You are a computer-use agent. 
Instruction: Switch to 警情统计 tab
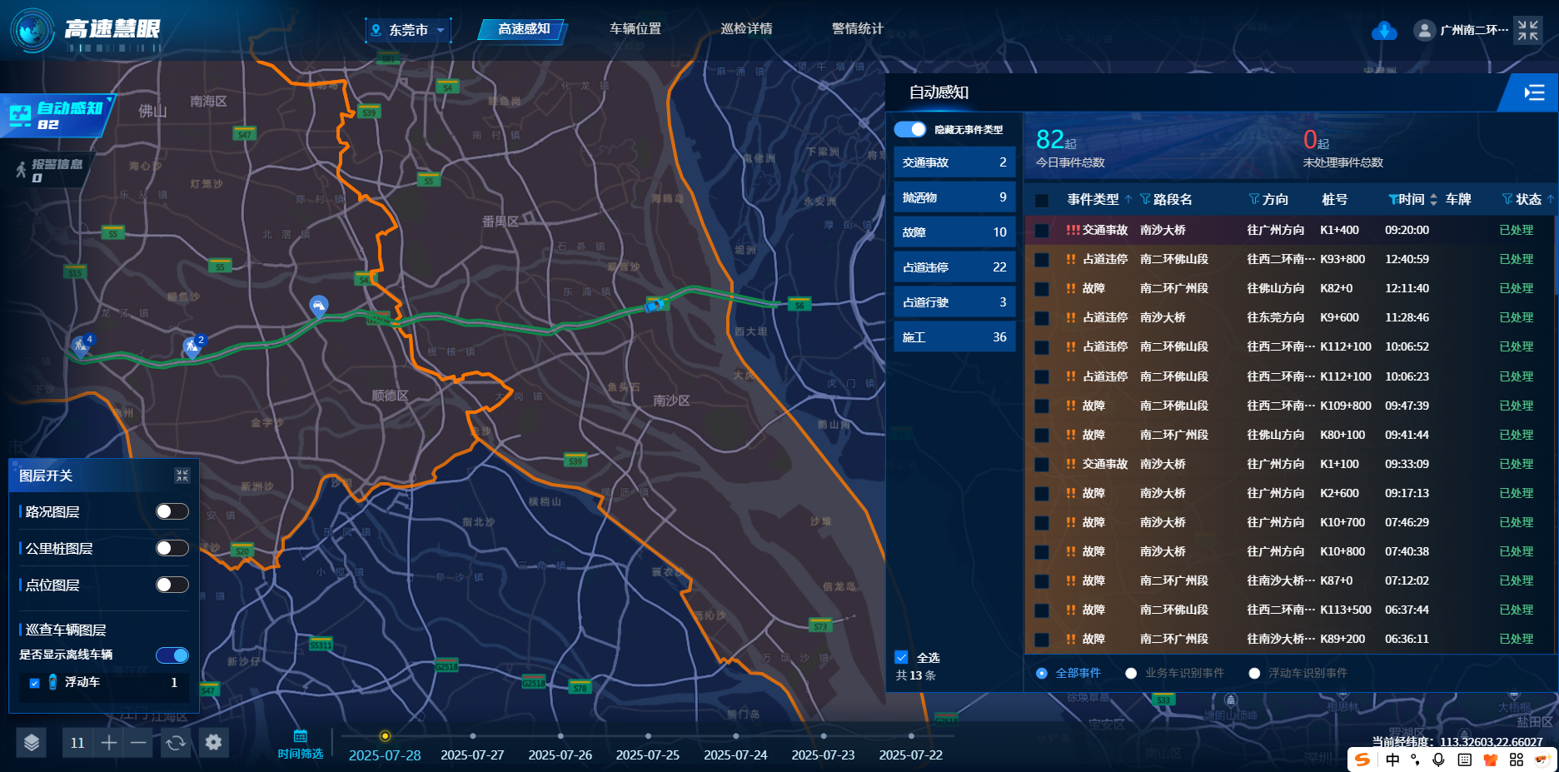coord(858,29)
